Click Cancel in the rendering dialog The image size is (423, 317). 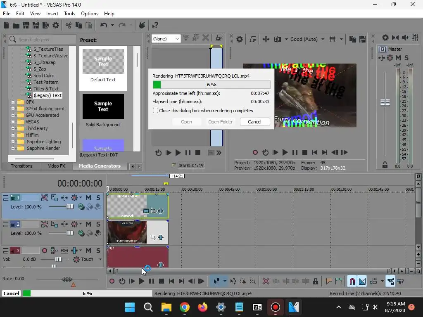point(254,122)
